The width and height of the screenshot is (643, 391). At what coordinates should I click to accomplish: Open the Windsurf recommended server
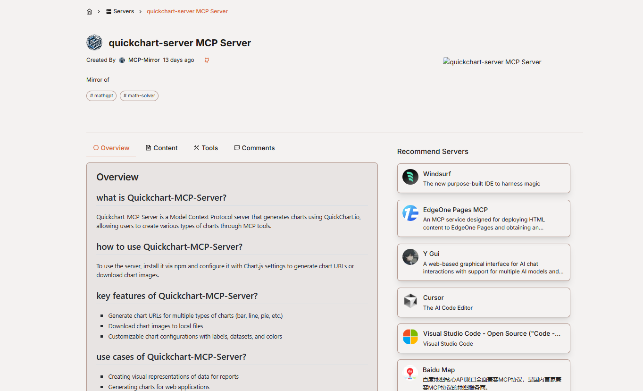pos(484,178)
